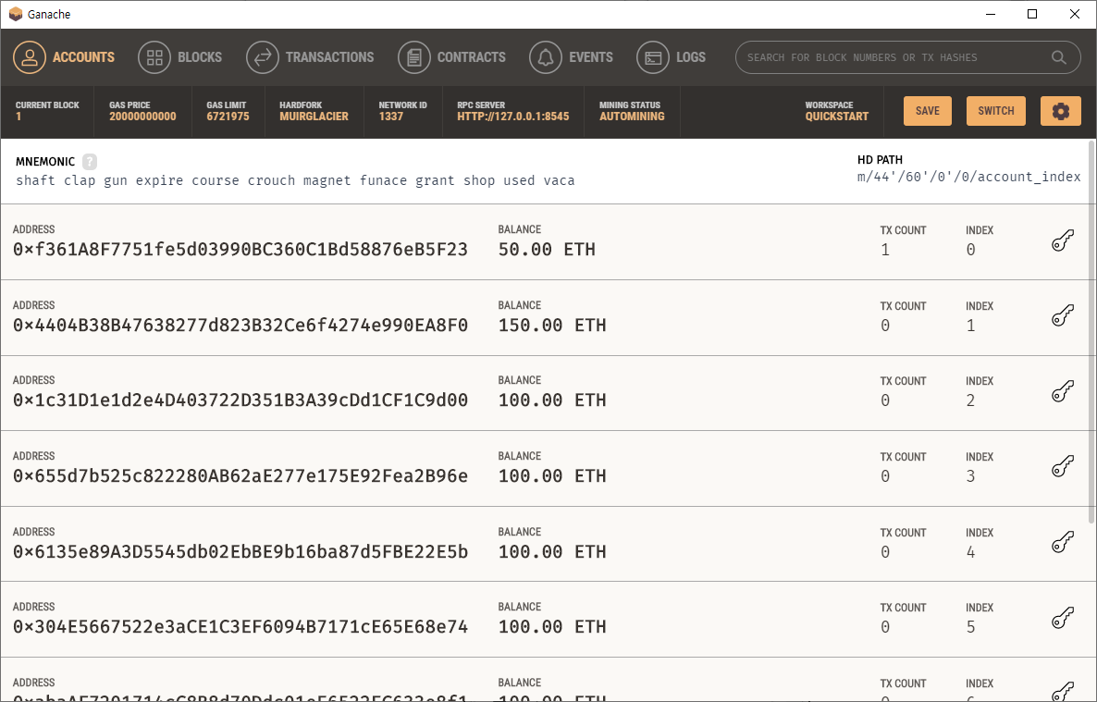Open the Accounts tab
This screenshot has width=1097, height=702.
[x=64, y=57]
